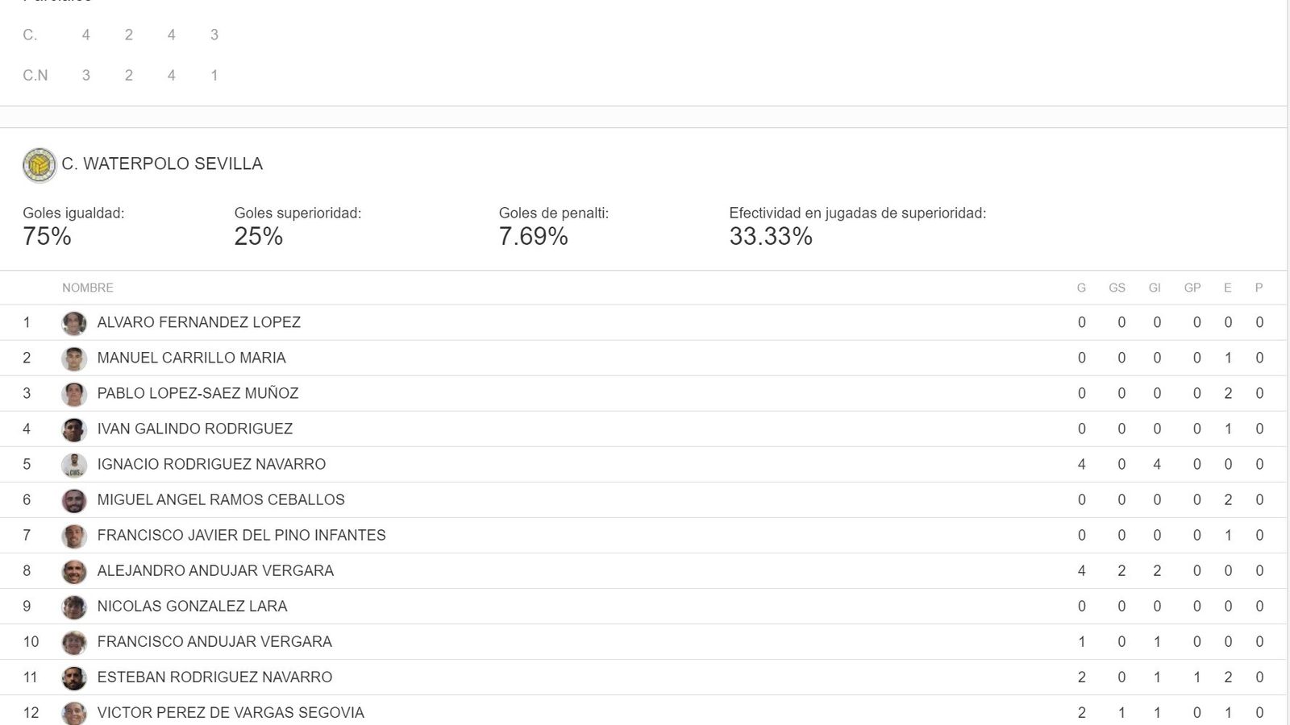Open Alejandro Andujar Vergara's avatar
The image size is (1290, 725).
74,571
